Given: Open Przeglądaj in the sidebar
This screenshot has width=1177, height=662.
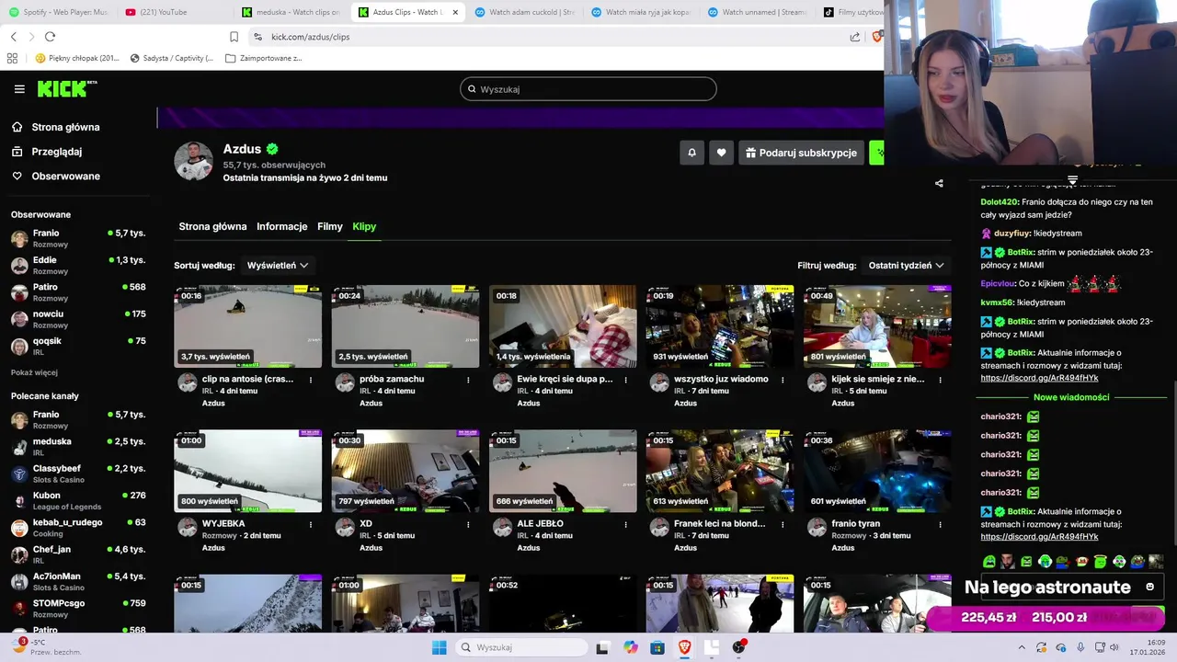Looking at the screenshot, I should [47, 152].
